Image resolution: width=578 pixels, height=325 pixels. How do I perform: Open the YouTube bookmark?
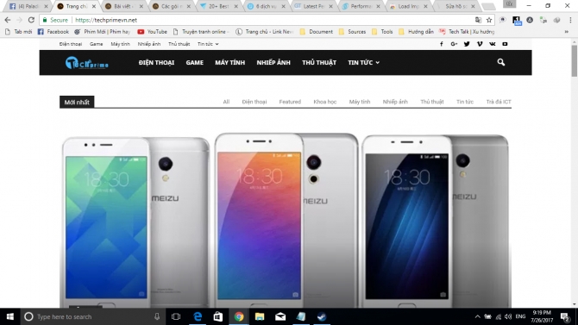click(152, 32)
